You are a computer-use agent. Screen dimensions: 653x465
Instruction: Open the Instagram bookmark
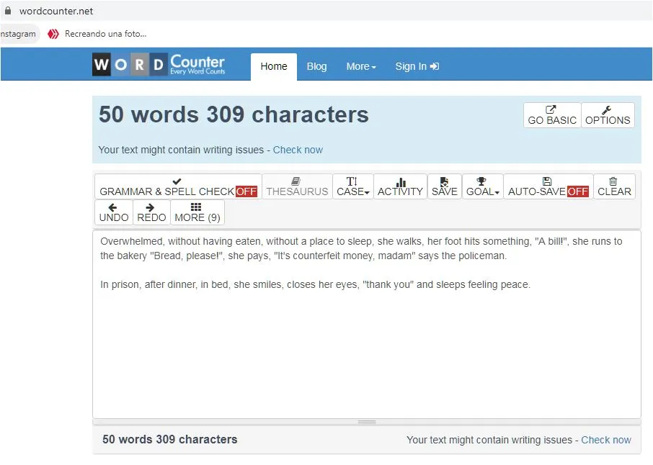[x=18, y=34]
